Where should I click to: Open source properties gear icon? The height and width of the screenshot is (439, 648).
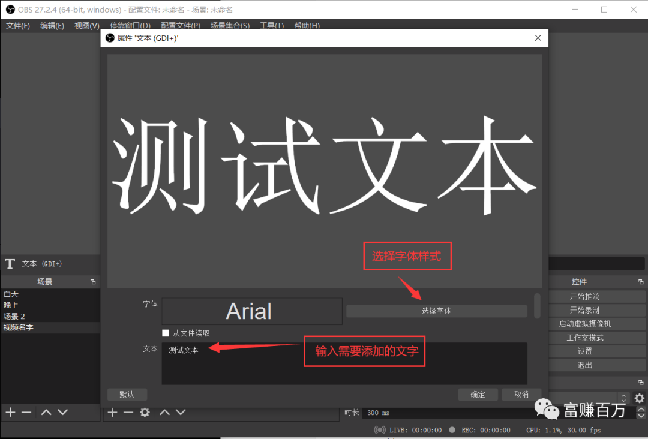145,412
